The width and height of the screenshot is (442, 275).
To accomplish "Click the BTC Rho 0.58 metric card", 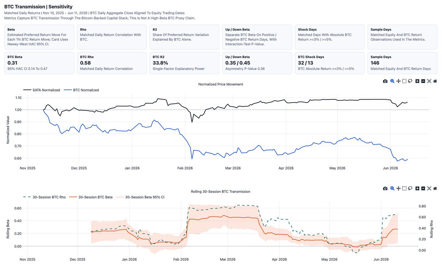I will click(x=112, y=63).
